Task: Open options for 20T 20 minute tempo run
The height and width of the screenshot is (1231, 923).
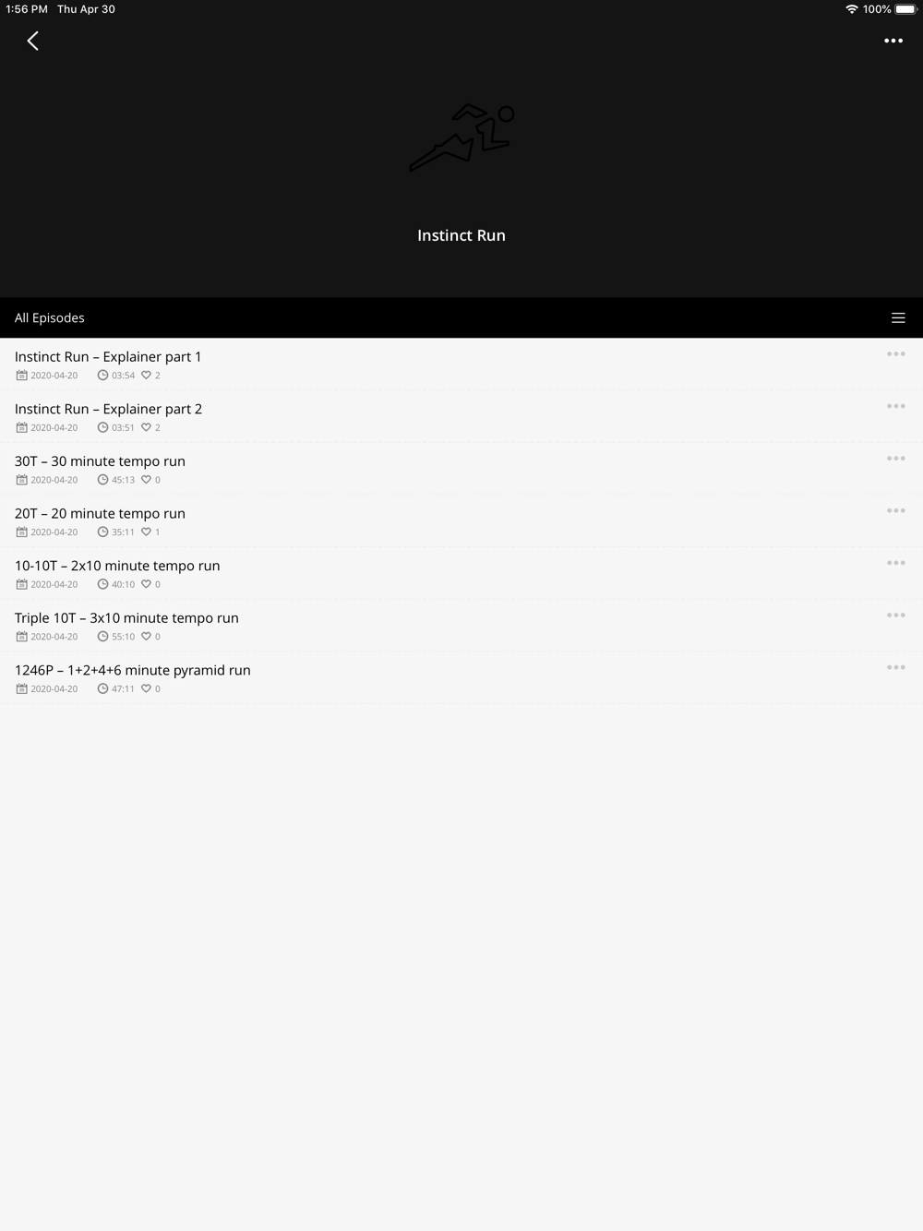Action: click(896, 511)
